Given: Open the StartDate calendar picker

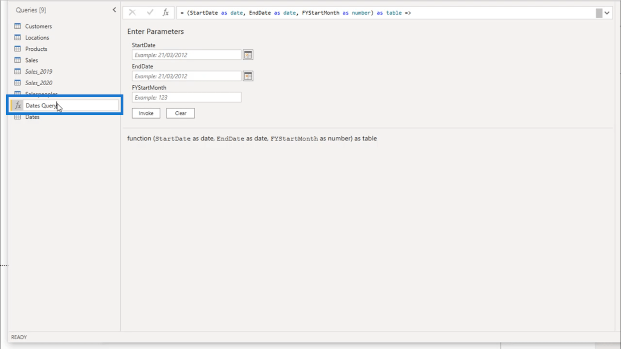Looking at the screenshot, I should click(248, 55).
